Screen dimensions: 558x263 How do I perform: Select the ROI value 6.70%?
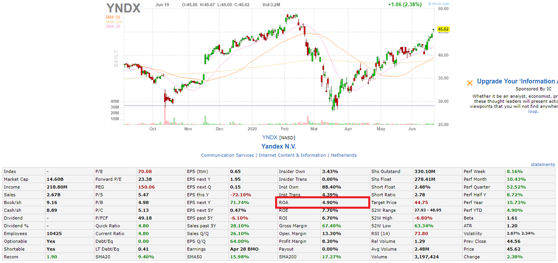(x=330, y=218)
